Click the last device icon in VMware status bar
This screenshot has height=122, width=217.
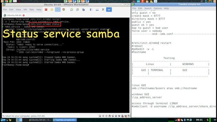tap(129, 116)
